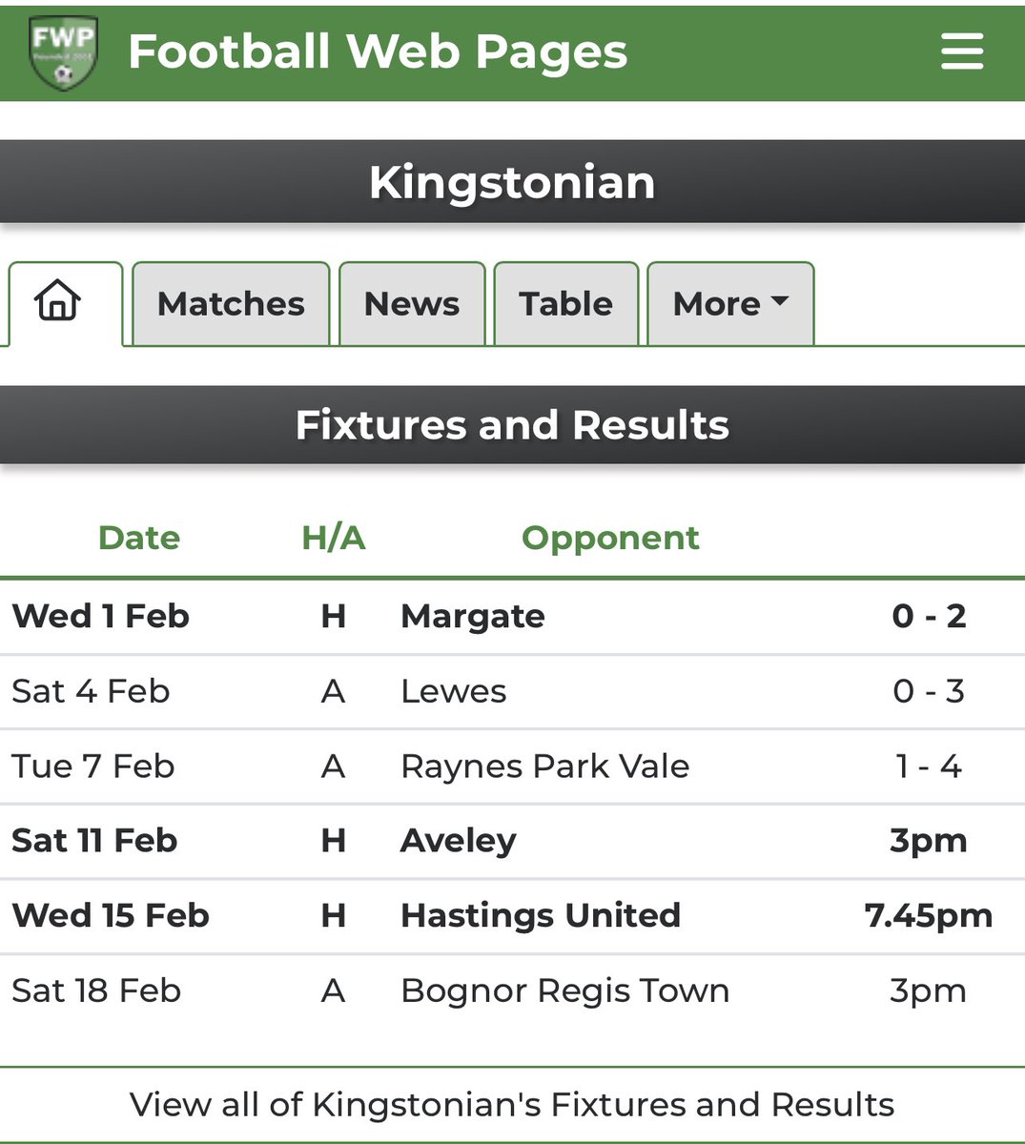Select the Aveley fixture

pos(512,841)
